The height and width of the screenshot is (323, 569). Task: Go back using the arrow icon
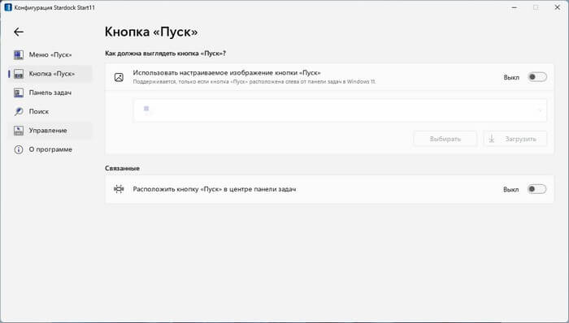[x=19, y=32]
